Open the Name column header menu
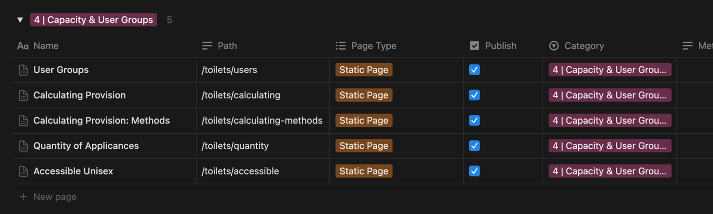This screenshot has height=214, width=713. tap(46, 46)
